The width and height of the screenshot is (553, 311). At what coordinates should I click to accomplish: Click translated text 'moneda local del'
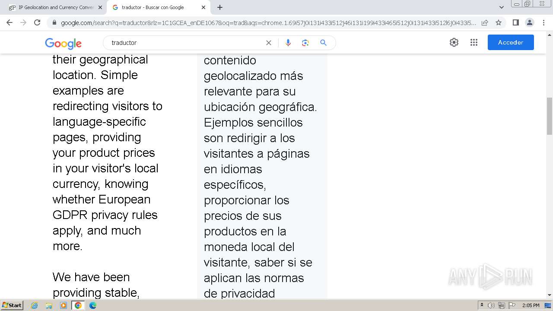(249, 247)
